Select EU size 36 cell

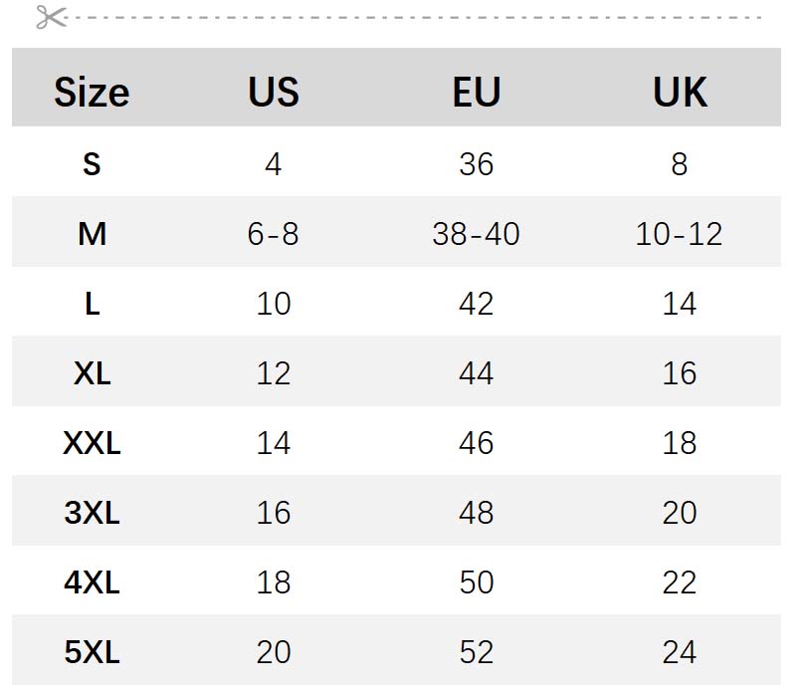[x=477, y=163]
